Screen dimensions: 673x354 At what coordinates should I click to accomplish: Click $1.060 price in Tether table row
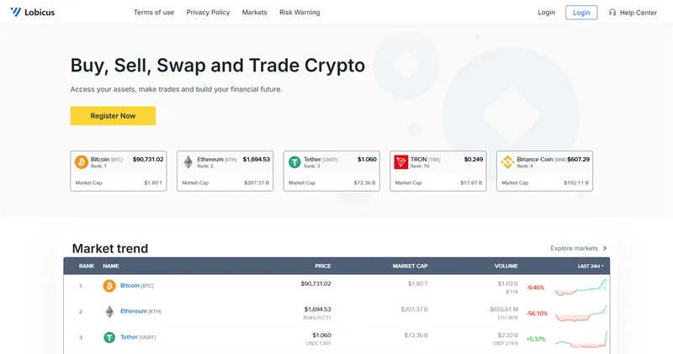point(321,336)
